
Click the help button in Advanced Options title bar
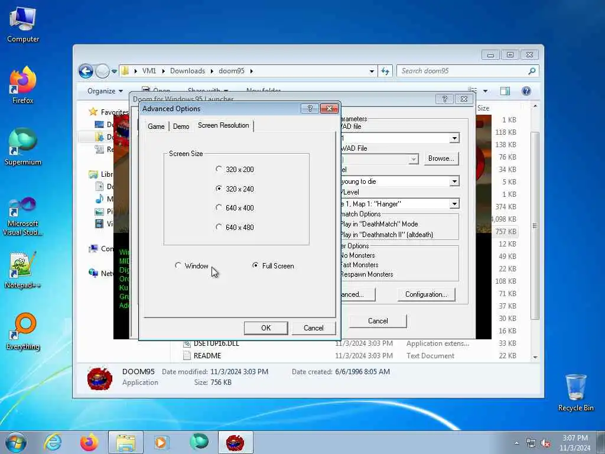coord(310,109)
